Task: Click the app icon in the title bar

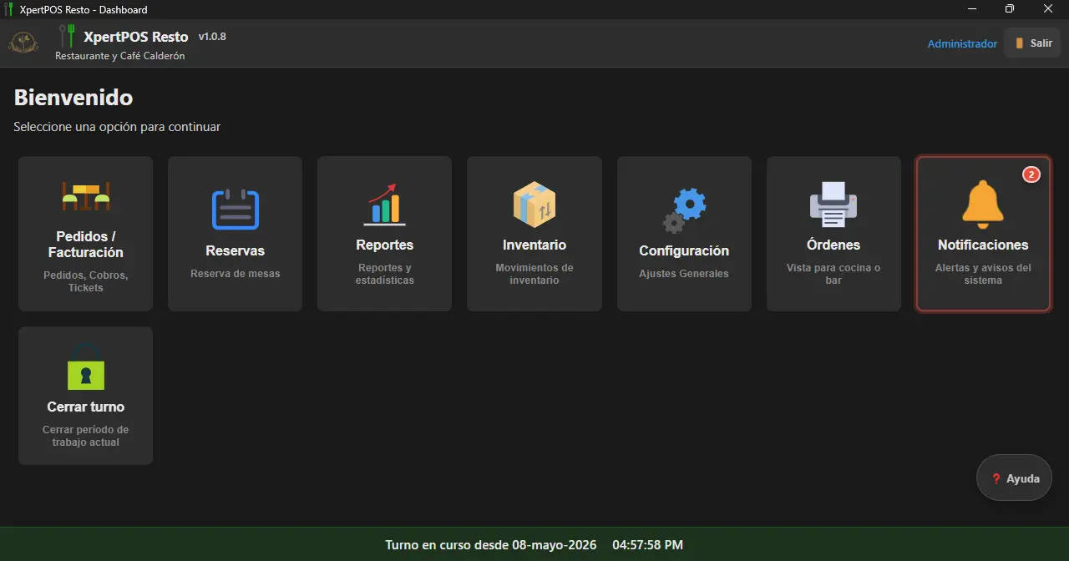Action: (9, 9)
